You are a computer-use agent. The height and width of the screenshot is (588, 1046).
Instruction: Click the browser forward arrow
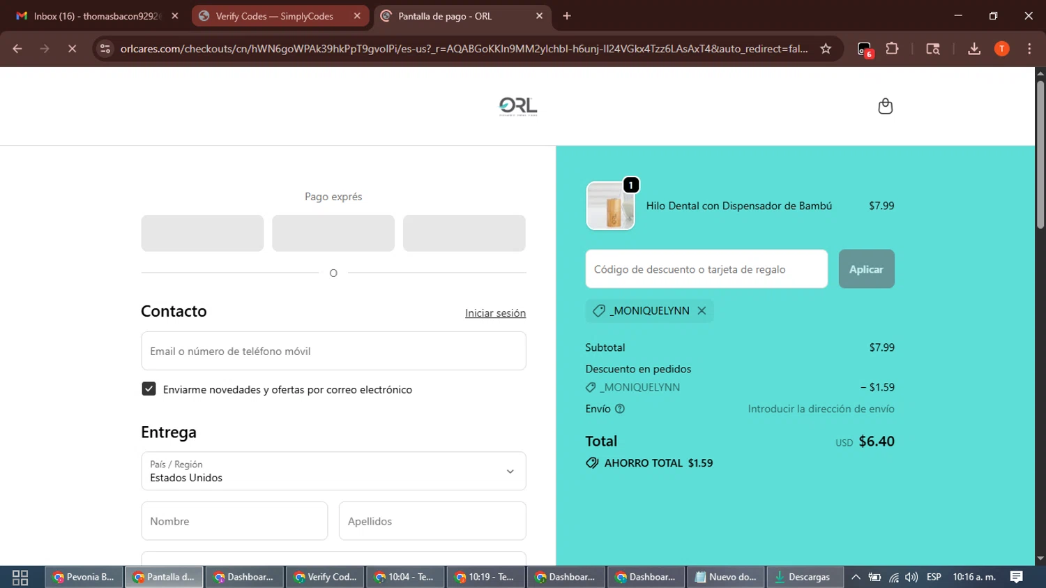45,49
